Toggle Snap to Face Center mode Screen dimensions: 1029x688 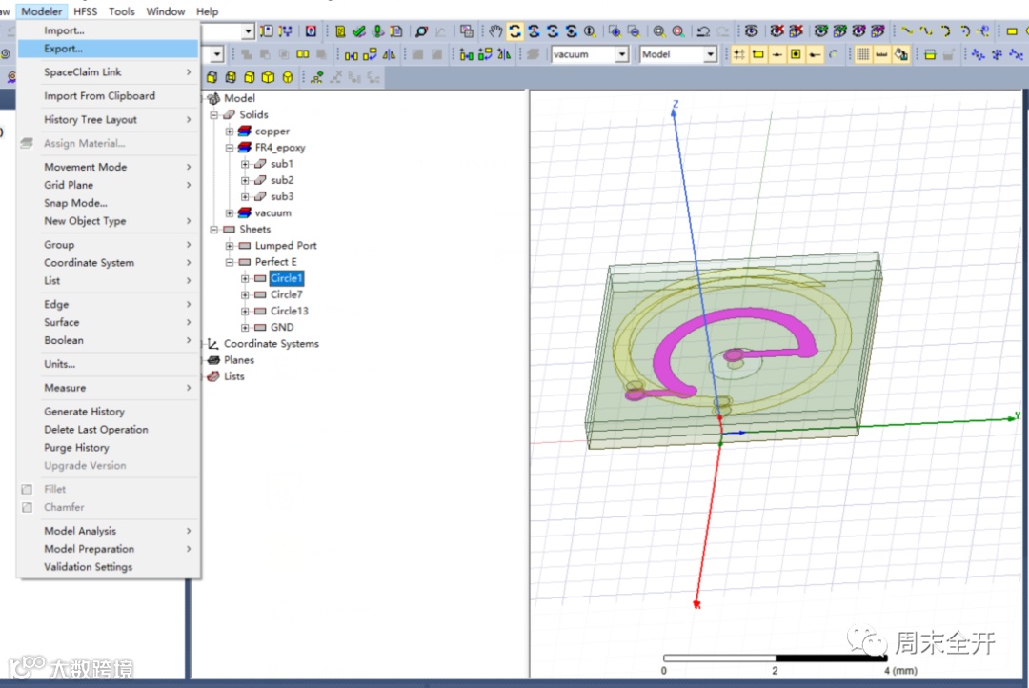click(796, 54)
